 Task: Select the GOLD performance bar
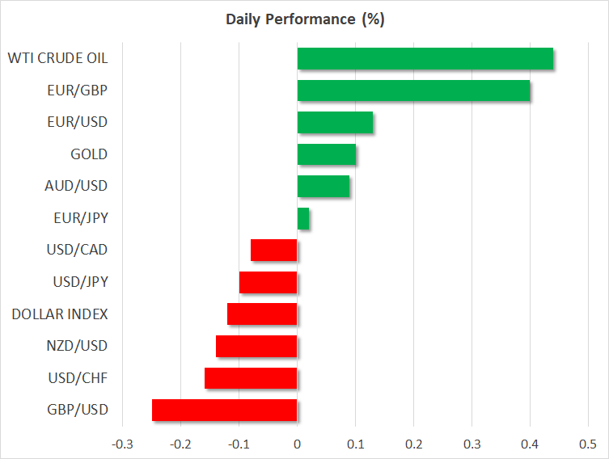click(327, 154)
